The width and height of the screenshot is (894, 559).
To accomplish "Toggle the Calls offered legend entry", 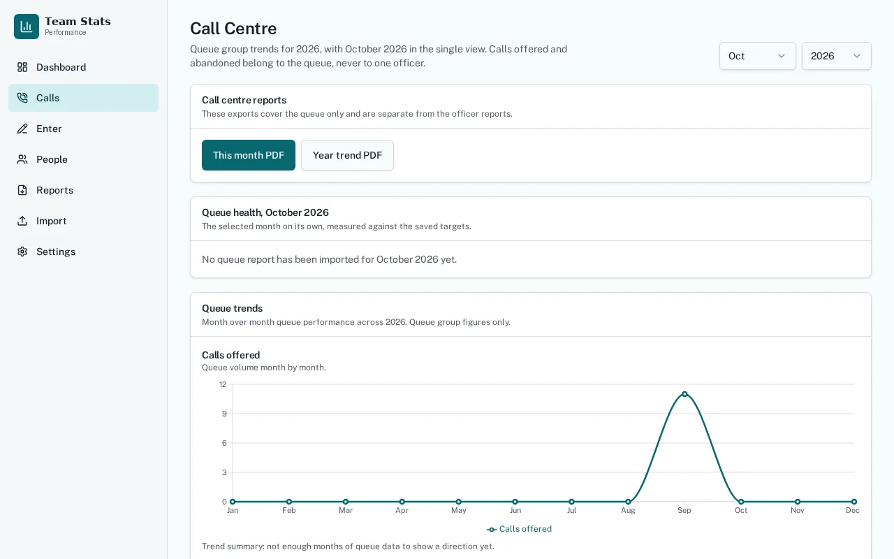I will pyautogui.click(x=520, y=529).
